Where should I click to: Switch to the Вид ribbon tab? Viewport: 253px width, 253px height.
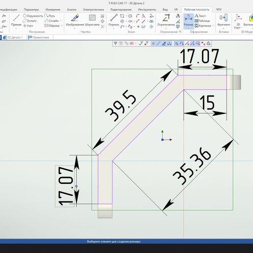point(165,10)
